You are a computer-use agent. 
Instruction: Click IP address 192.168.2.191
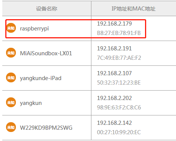click(x=114, y=49)
